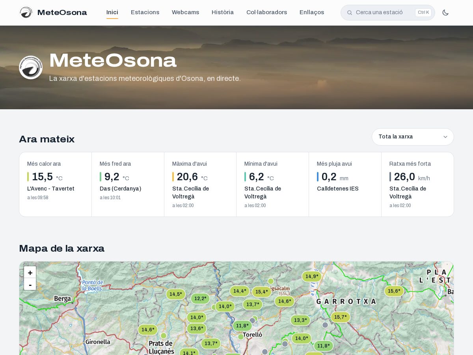The height and width of the screenshot is (355, 473).
Task: Select the 13,3° station marker on the map
Action: [300, 320]
